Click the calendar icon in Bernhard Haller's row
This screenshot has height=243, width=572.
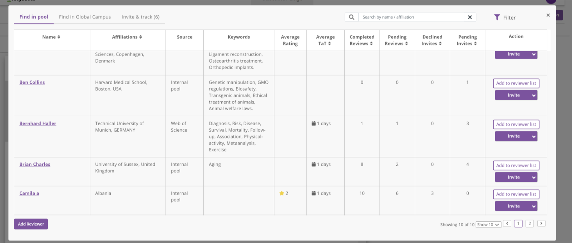click(x=314, y=123)
